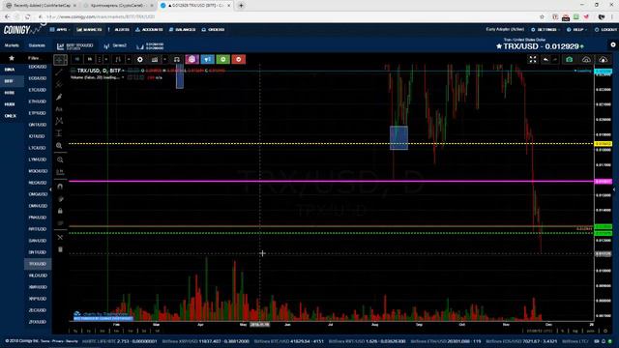Toggle the TRX/USD favorite star in header
This screenshot has height=348, width=619.
click(499, 46)
